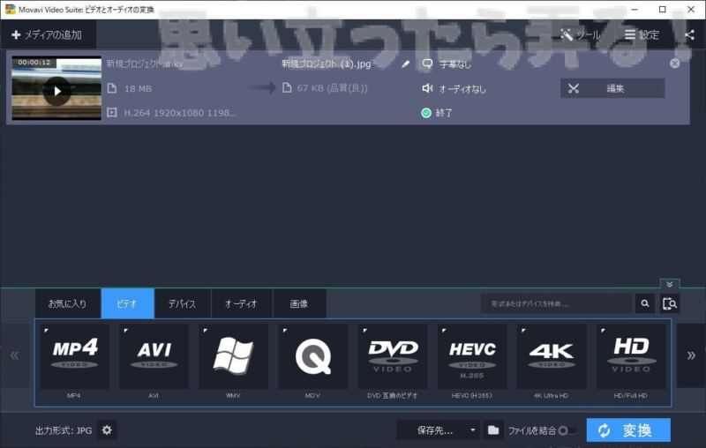Expand HEVC presets via corner triangle
The width and height of the screenshot is (706, 448).
point(444,331)
